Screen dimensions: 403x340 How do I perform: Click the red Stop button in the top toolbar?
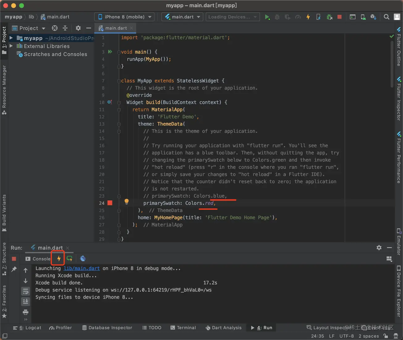339,17
